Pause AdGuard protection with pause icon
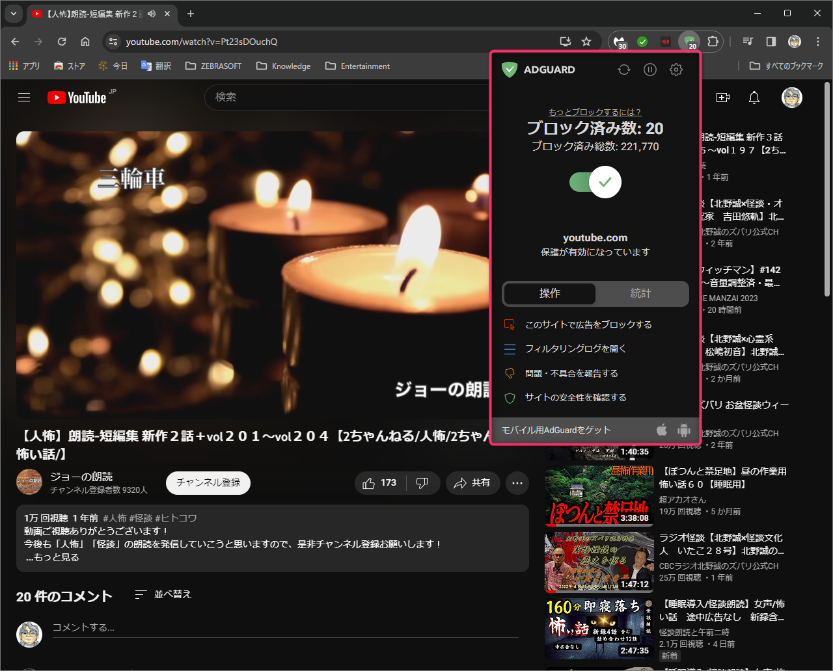The width and height of the screenshot is (833, 671). coord(650,70)
